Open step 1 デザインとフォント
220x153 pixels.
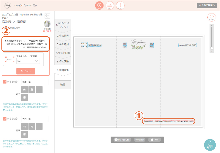click(63, 25)
